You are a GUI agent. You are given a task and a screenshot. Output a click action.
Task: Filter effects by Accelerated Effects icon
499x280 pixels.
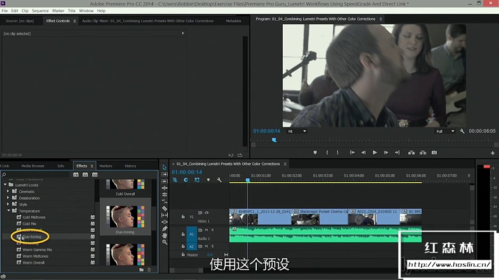76,175
